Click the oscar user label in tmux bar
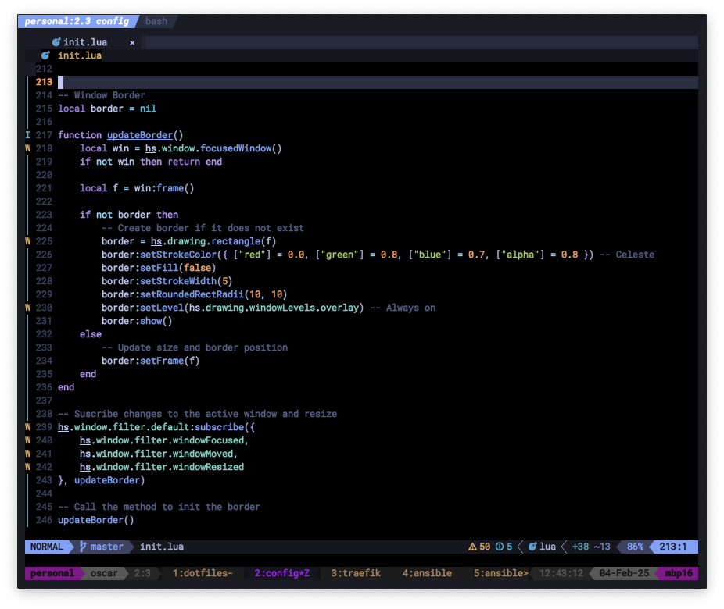724x609 pixels. click(x=104, y=574)
